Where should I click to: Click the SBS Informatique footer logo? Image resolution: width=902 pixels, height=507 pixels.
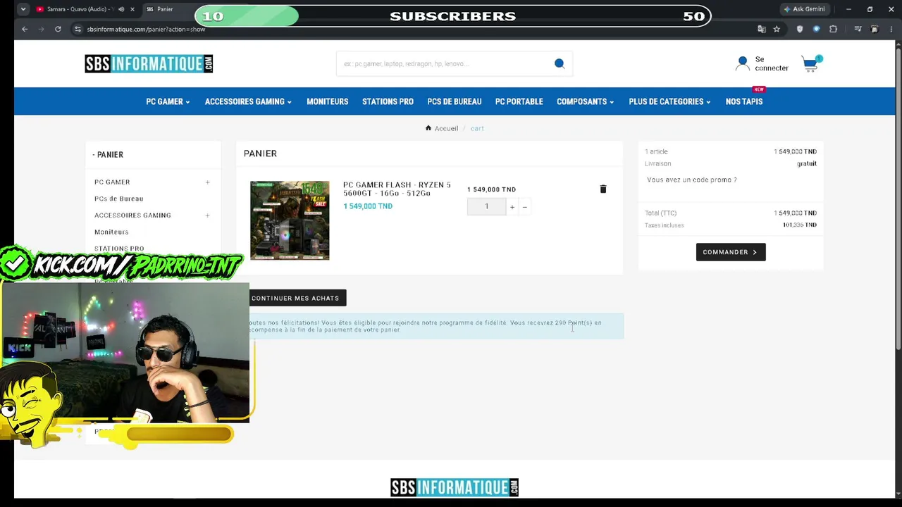pyautogui.click(x=455, y=487)
